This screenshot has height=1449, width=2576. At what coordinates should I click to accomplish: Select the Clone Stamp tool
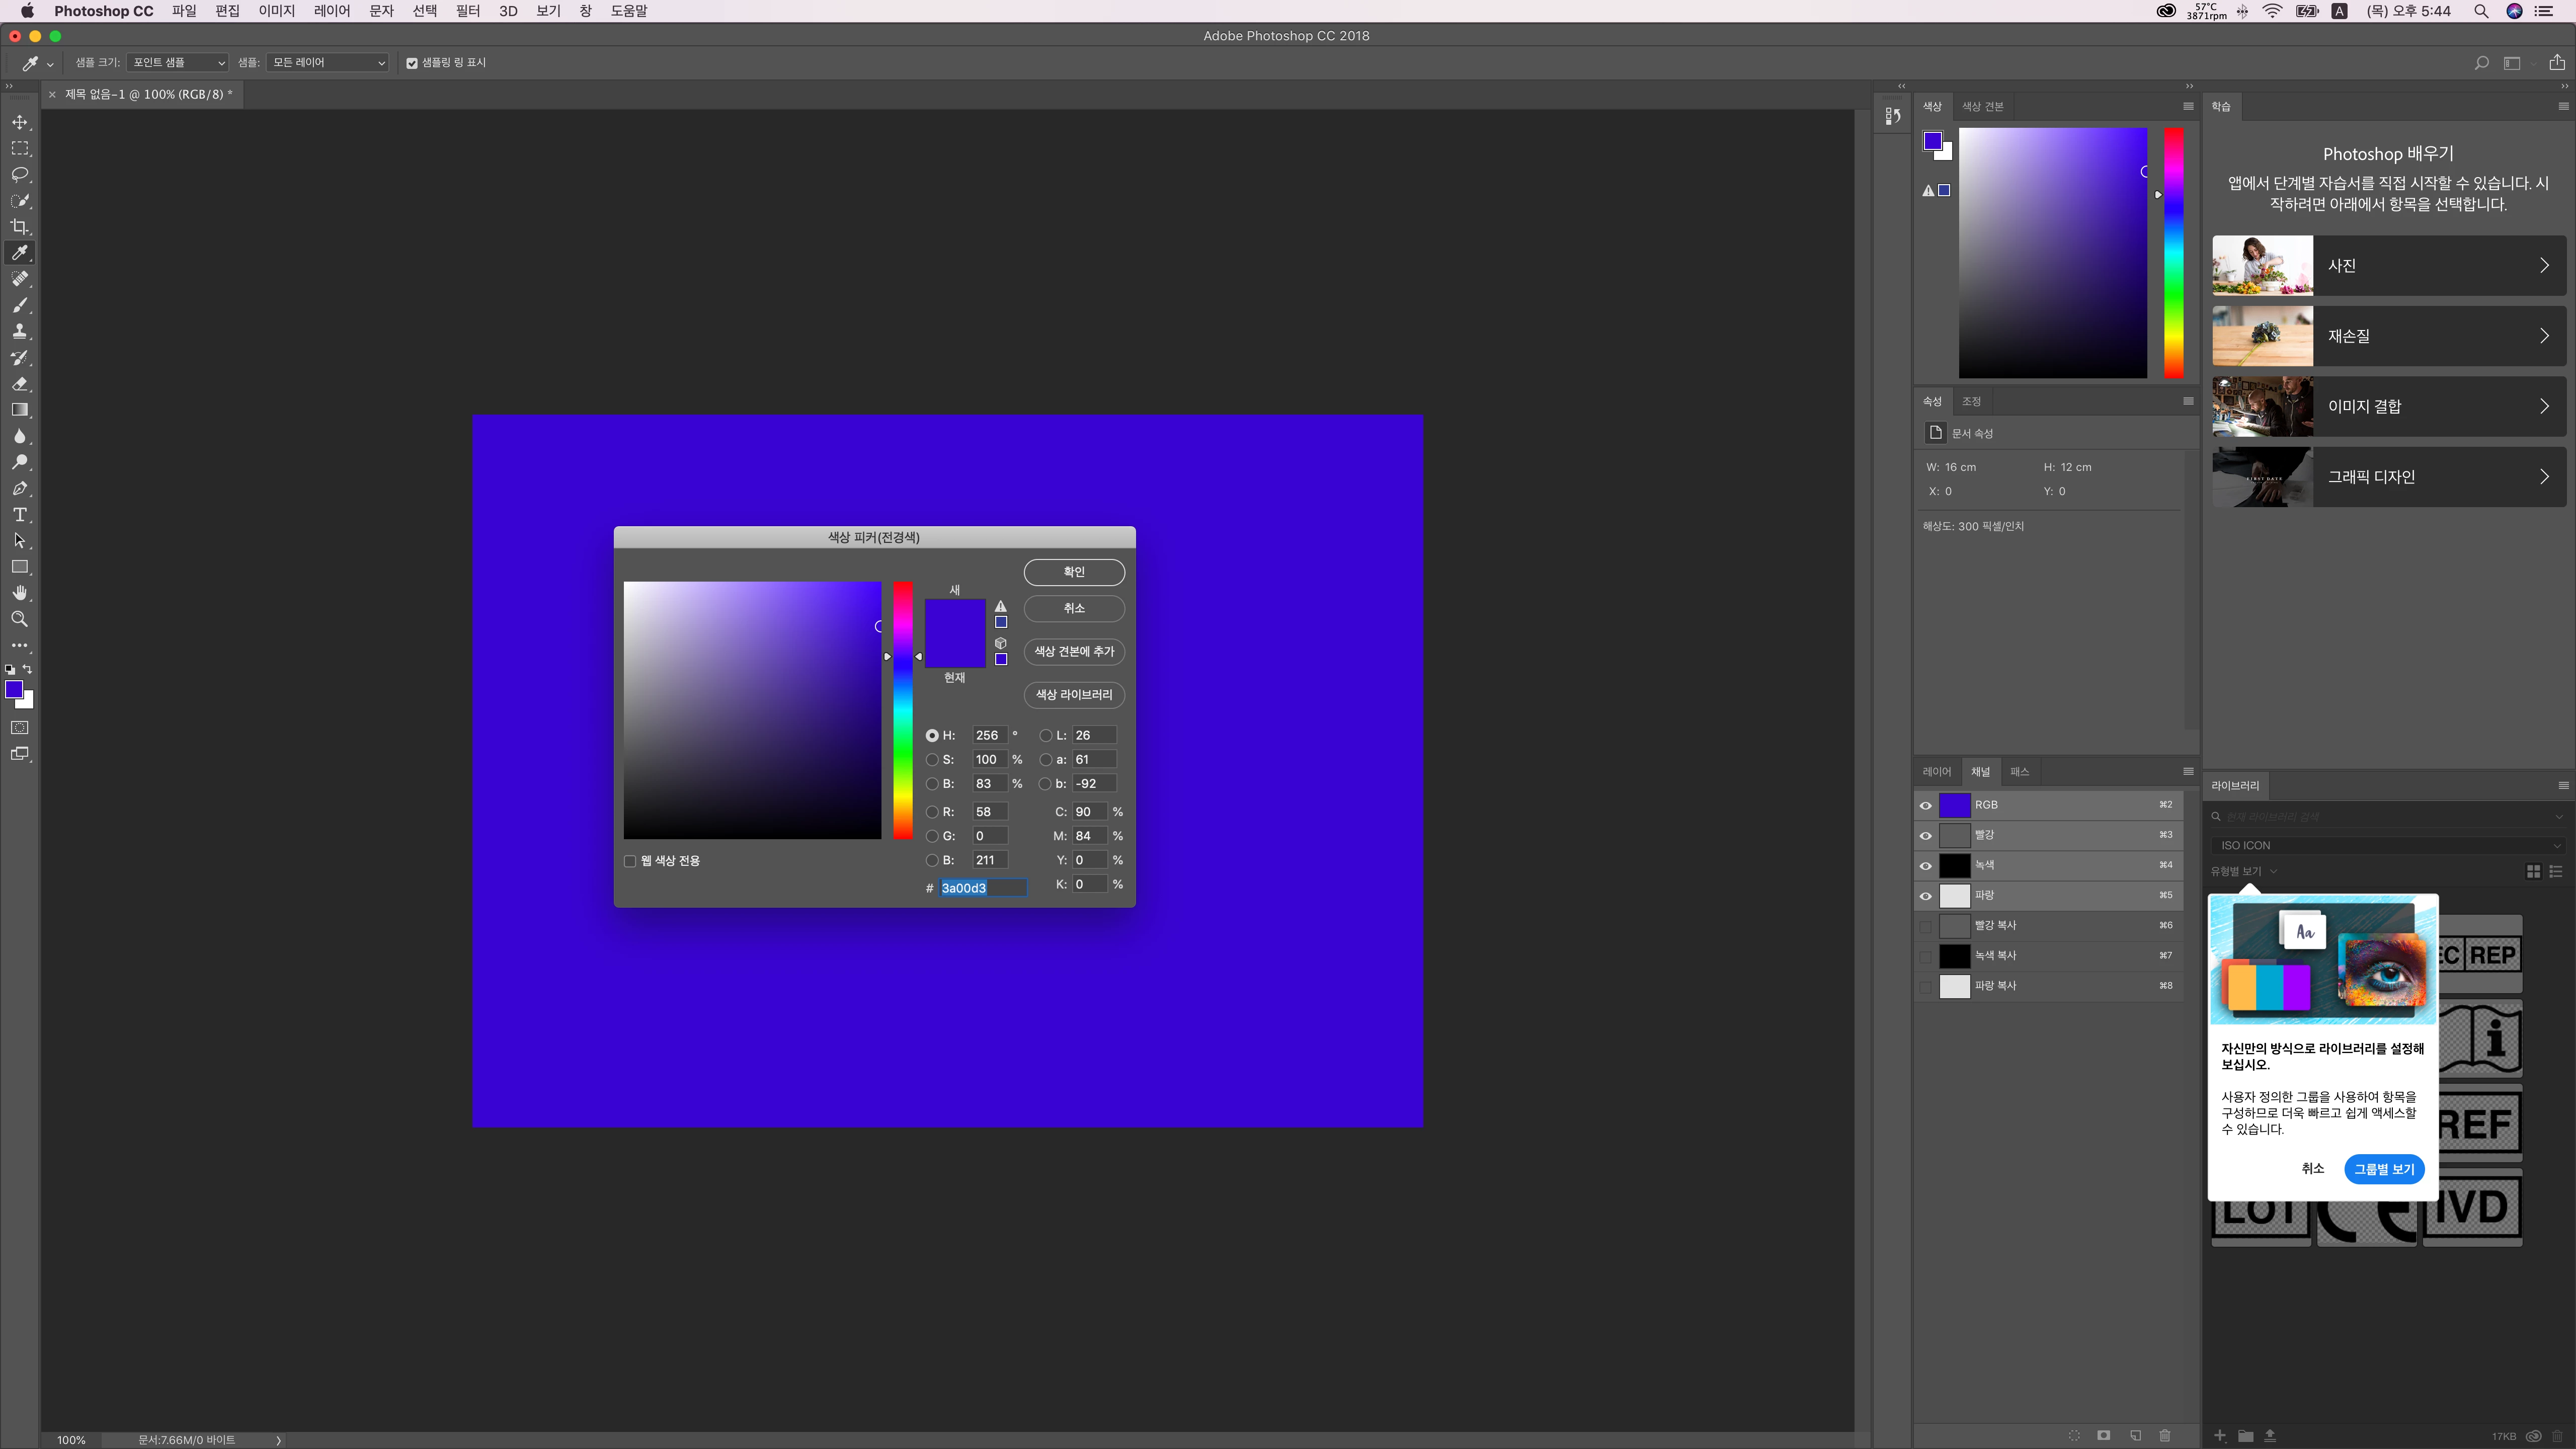click(x=19, y=331)
